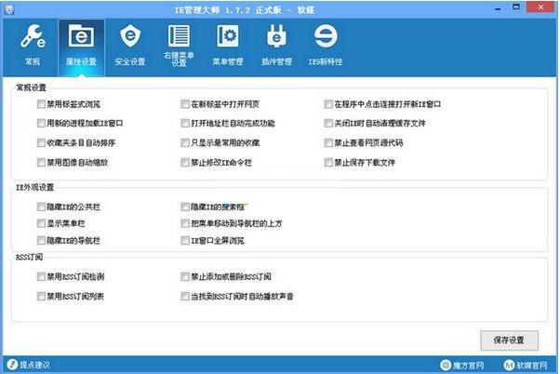Viewport: 560px width, 374px height.
Task: Enable 显示菜单栏 checkbox
Action: [x=41, y=223]
